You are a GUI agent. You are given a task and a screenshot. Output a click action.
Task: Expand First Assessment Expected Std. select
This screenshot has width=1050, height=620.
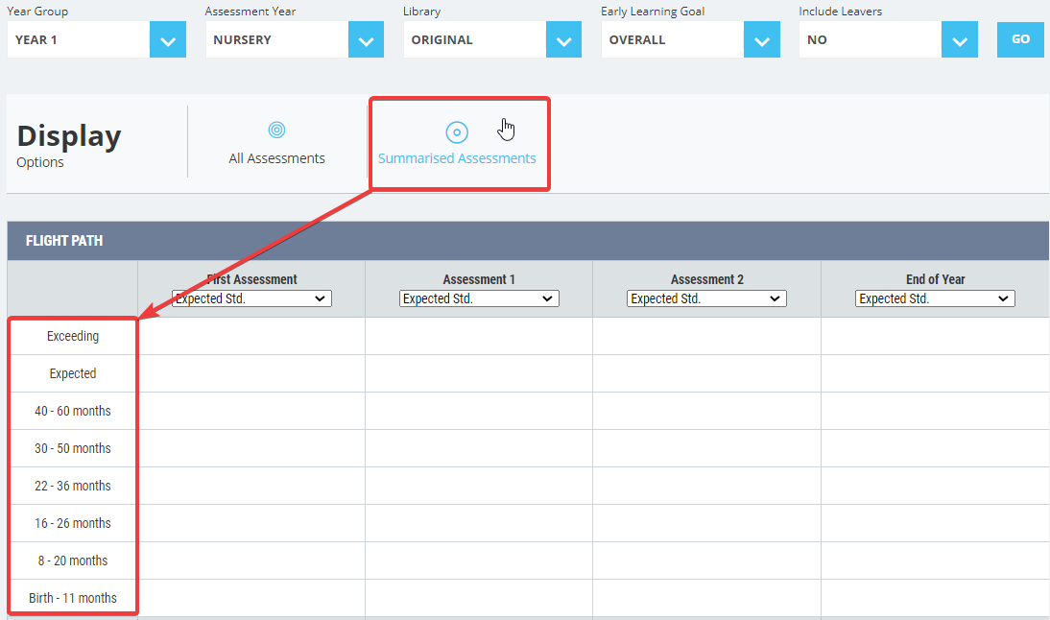[251, 298]
